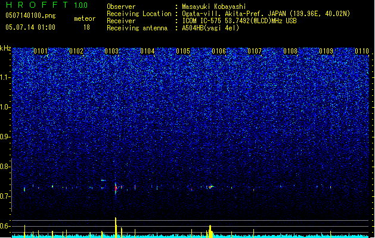Click the 0102 time marker

pos(76,51)
